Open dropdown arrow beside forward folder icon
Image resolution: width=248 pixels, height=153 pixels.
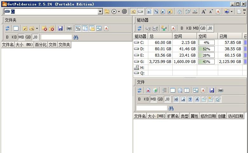(37, 29)
